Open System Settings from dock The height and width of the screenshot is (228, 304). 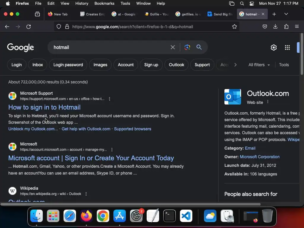tap(136, 216)
